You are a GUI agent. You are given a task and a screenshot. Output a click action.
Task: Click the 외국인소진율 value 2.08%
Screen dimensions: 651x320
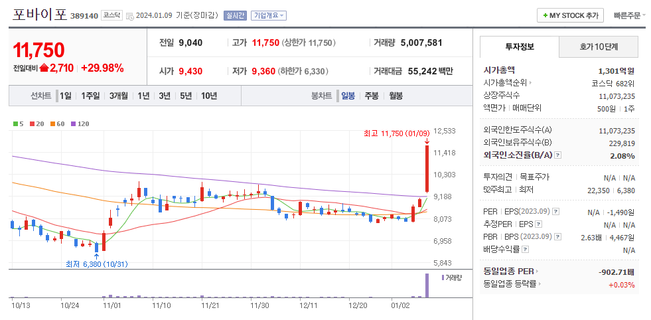point(622,156)
